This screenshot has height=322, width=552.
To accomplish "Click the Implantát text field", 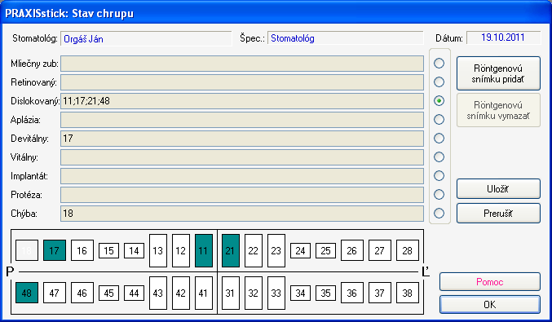I will coord(242,176).
